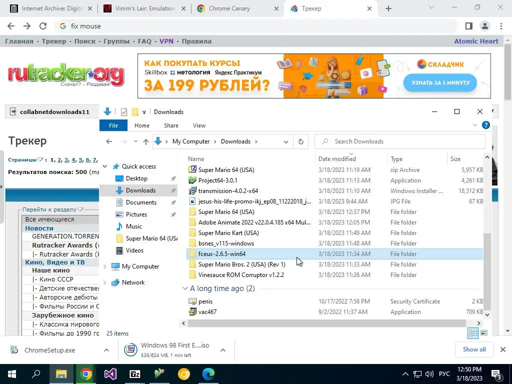Viewport: 512px width, 384px height.
Task: Click the Chrome back arrow
Action: pos(11,26)
